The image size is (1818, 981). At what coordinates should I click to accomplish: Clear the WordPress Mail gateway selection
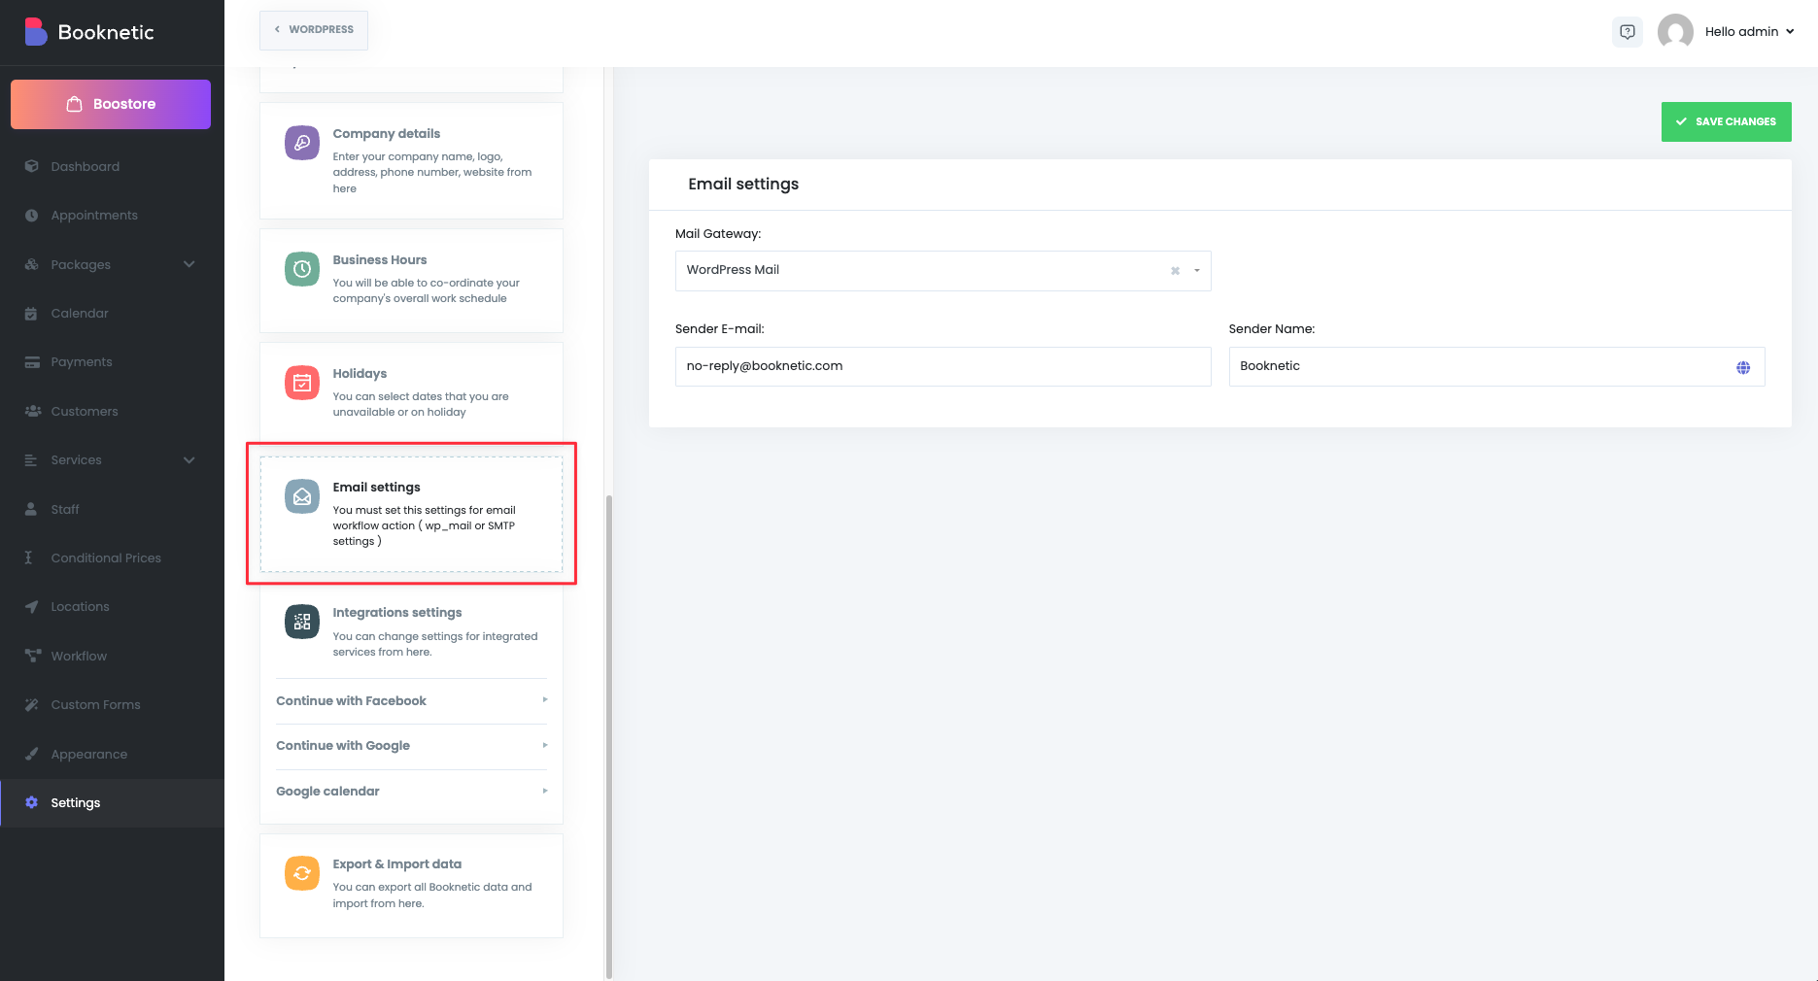1175,271
